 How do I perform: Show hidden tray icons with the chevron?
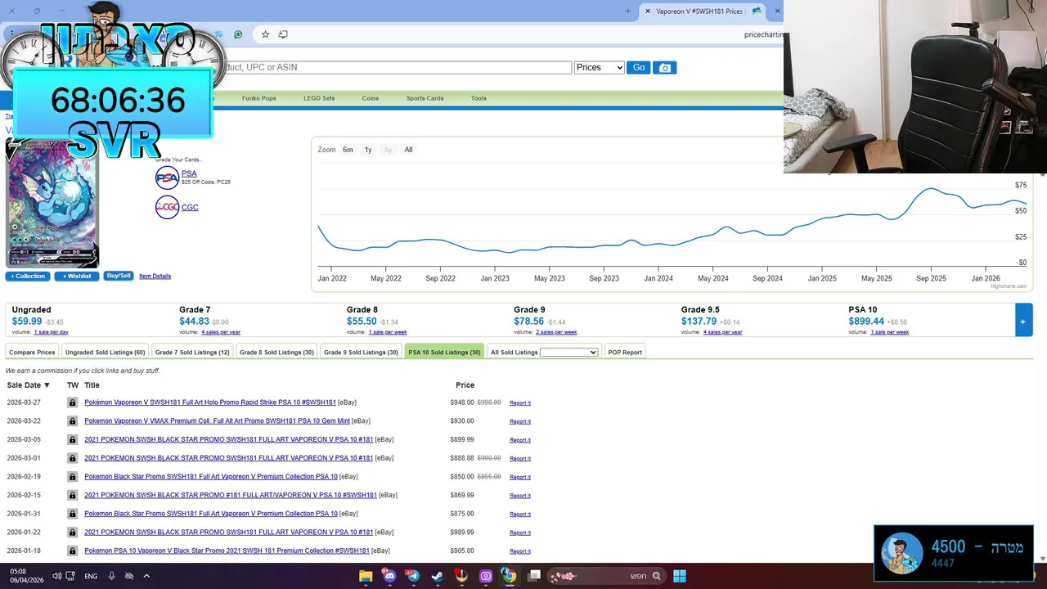pos(146,576)
